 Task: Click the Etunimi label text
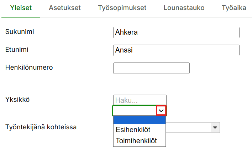click(17, 49)
